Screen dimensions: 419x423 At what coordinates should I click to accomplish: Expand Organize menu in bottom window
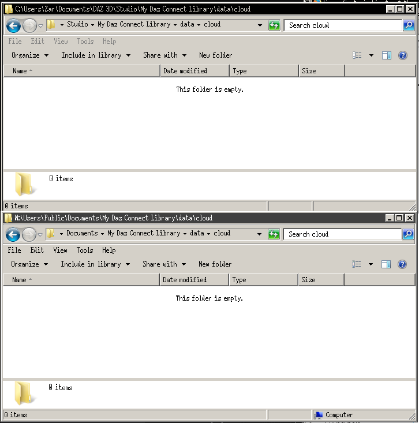(29, 264)
